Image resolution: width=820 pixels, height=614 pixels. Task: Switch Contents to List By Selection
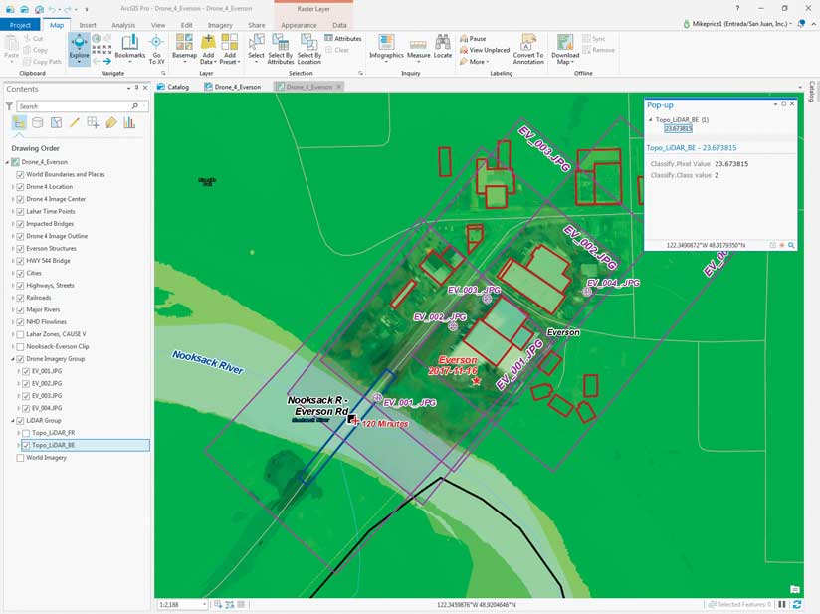coord(56,123)
